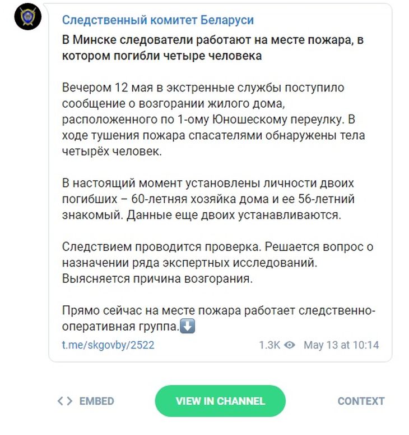Click the sentence starting with Прямо сейчас

click(x=219, y=318)
